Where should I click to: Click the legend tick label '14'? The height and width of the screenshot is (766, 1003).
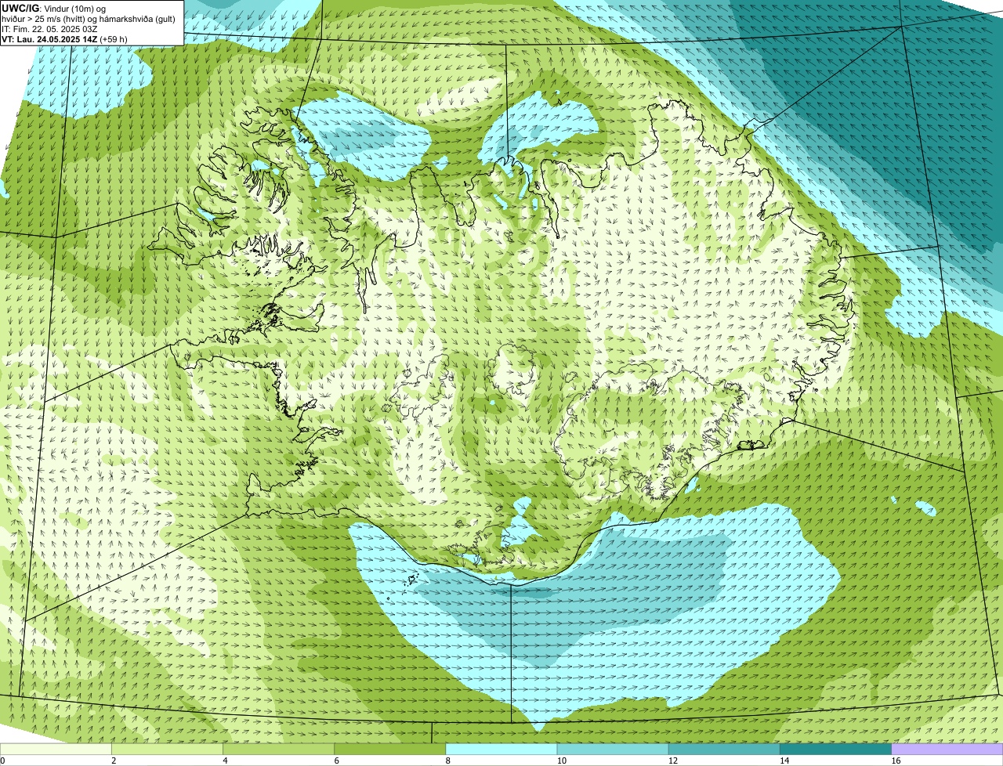[784, 761]
